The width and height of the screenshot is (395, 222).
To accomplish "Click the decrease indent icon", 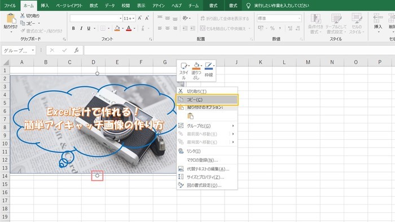I will [x=185, y=28].
